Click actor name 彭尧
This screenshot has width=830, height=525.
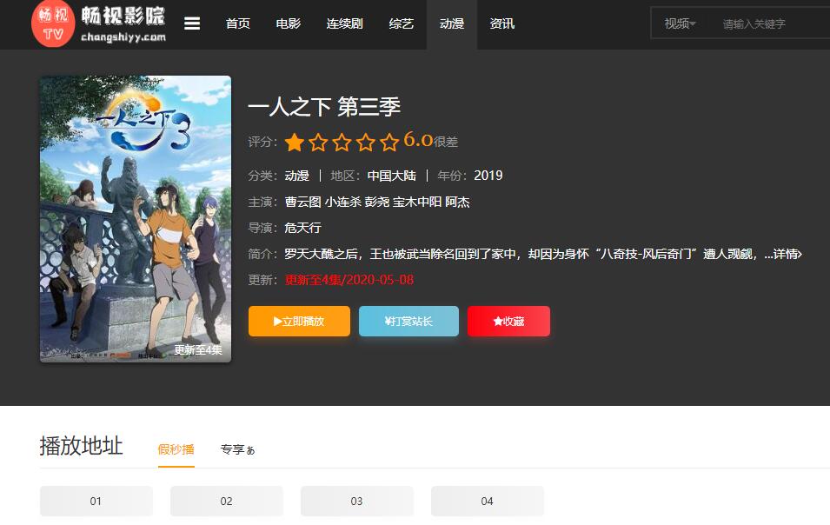click(377, 203)
